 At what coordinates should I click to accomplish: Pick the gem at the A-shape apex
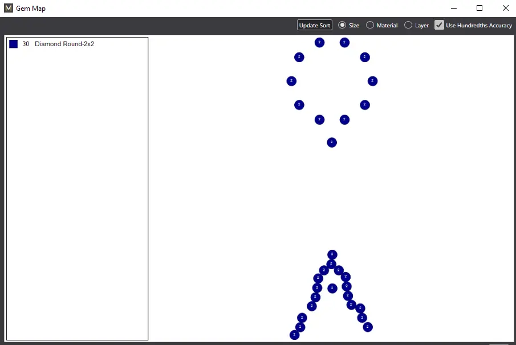click(332, 254)
